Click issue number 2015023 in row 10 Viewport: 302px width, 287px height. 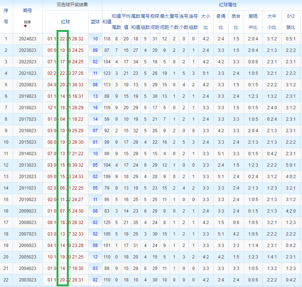(28, 142)
